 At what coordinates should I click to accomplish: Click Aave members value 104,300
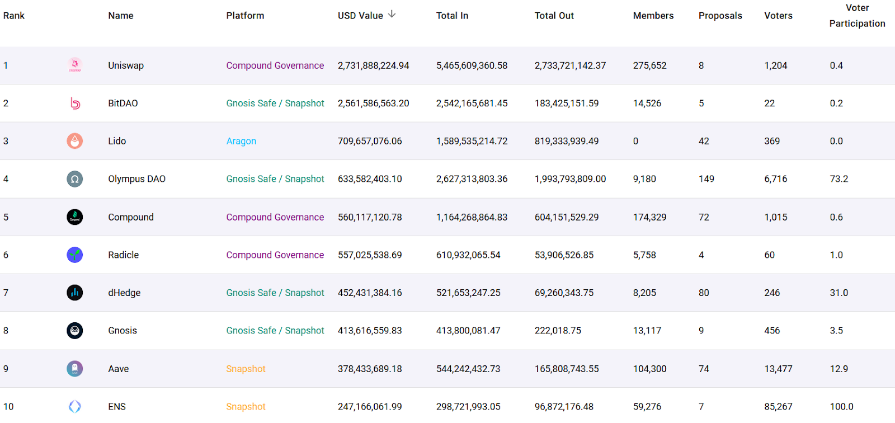click(649, 369)
